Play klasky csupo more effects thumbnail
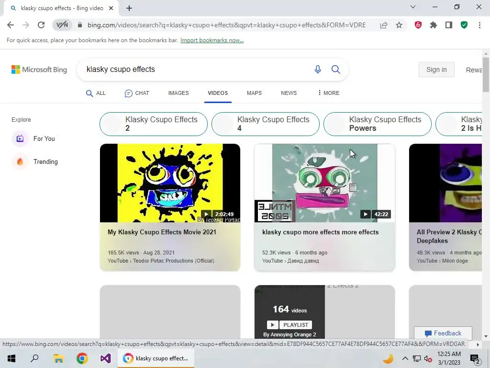 [x=325, y=183]
